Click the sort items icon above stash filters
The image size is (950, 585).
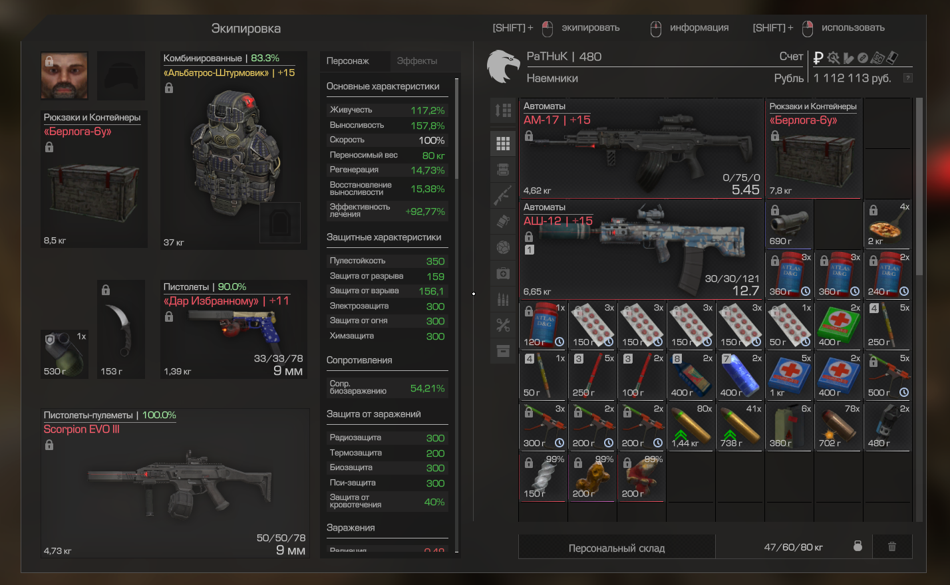point(503,110)
